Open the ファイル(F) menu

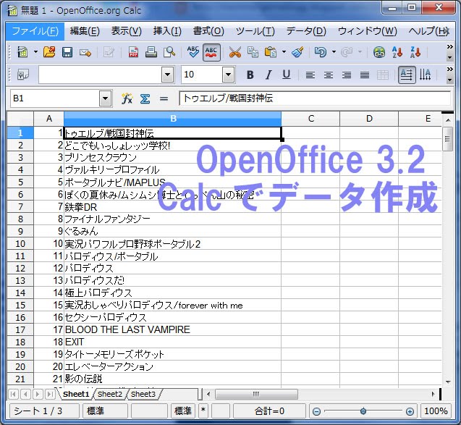(x=35, y=30)
